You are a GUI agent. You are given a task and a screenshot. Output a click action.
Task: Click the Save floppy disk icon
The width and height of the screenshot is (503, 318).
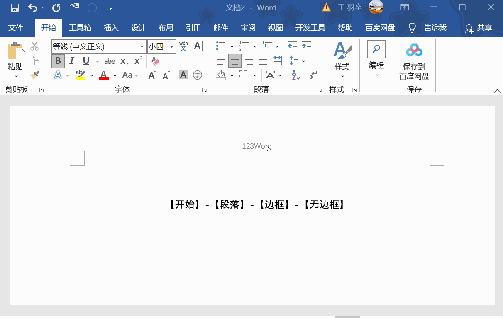click(x=15, y=7)
